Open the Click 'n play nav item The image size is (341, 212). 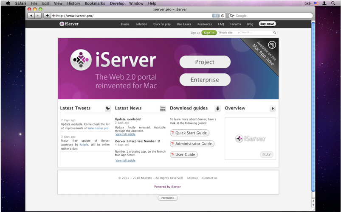(x=162, y=24)
